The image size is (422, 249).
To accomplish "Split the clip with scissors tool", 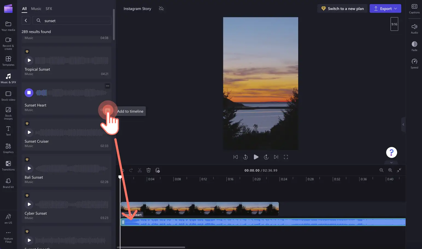I will [140, 170].
